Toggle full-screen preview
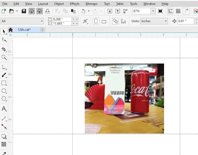This screenshot has height=155, width=198. click(160, 11)
